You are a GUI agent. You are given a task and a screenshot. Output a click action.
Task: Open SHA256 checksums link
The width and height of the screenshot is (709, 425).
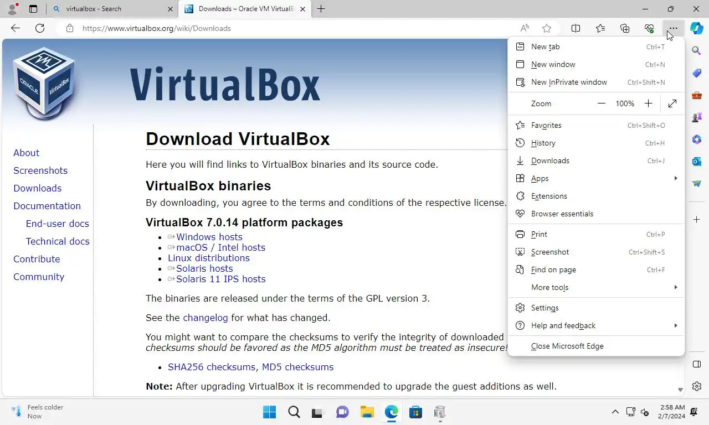click(x=212, y=367)
